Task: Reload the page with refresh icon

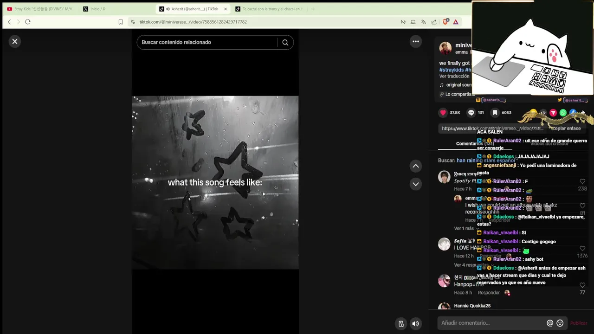Action: click(28, 22)
